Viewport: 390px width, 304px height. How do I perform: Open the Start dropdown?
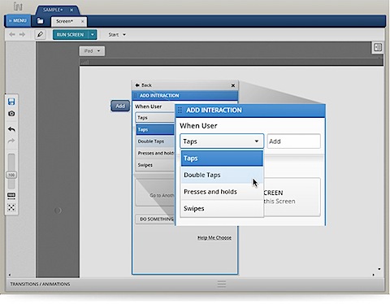(x=117, y=35)
